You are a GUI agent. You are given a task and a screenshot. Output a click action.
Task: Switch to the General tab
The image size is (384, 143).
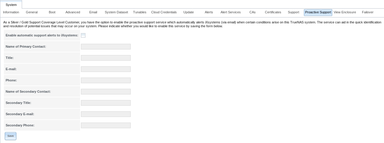(32, 12)
